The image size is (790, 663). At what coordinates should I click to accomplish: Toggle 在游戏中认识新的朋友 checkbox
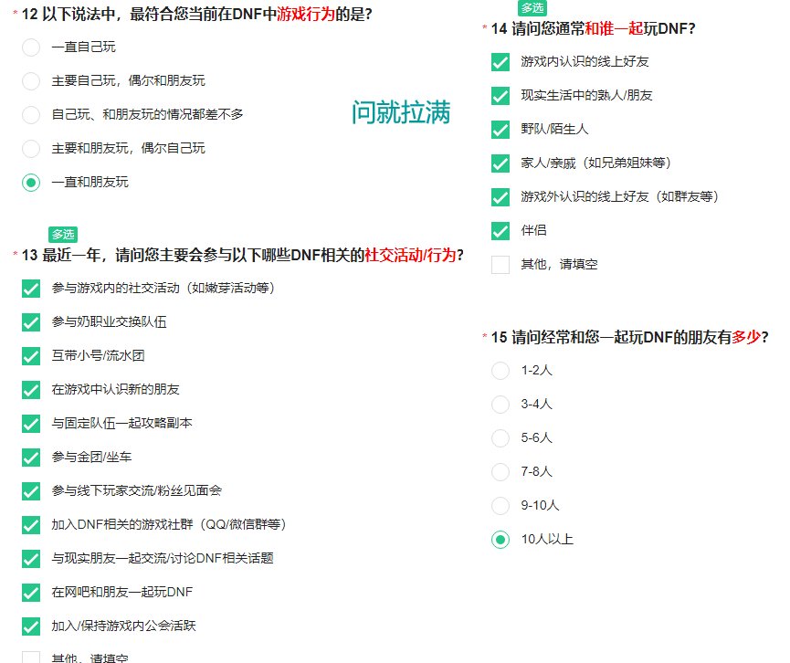31,390
